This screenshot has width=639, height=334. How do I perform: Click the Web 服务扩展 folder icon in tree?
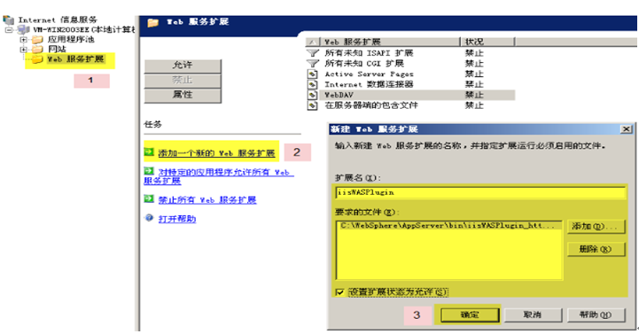(37, 59)
